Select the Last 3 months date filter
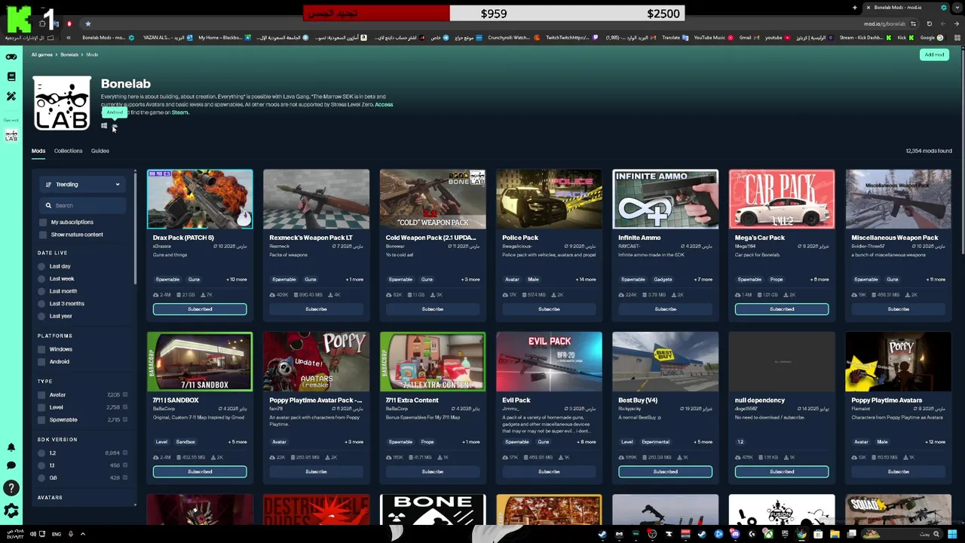965x543 pixels. point(41,303)
